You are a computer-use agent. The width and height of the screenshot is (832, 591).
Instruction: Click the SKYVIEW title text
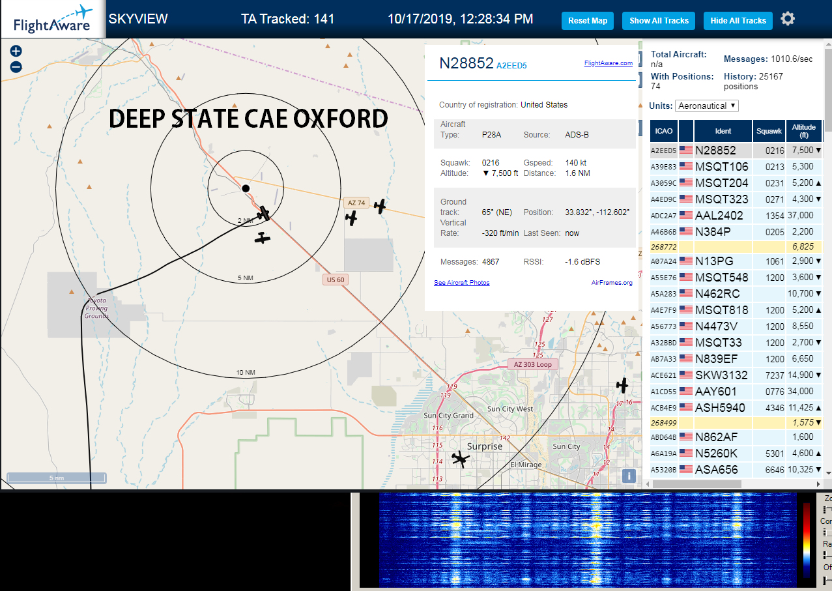pos(138,19)
